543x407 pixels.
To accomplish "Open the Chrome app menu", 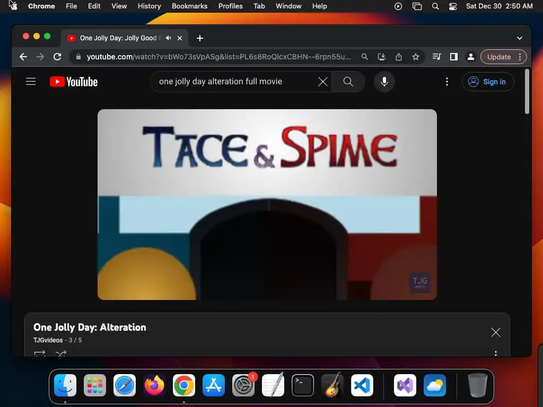I will tap(41, 6).
